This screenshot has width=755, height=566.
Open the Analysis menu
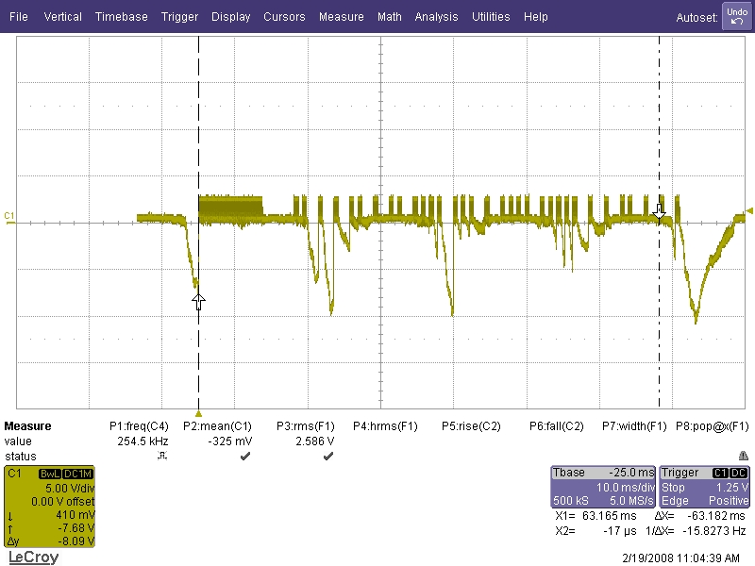click(x=436, y=17)
